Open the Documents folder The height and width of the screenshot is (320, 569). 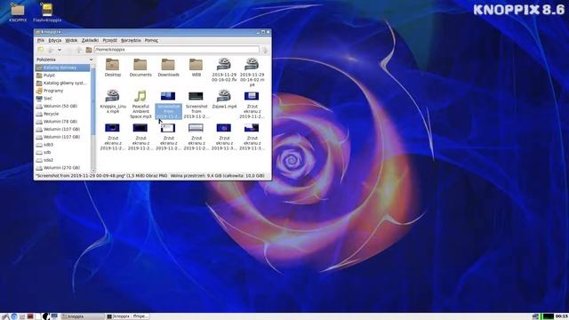pos(140,68)
